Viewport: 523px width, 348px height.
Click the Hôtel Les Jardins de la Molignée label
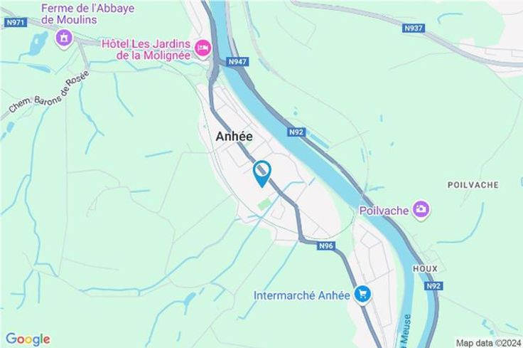146,49
